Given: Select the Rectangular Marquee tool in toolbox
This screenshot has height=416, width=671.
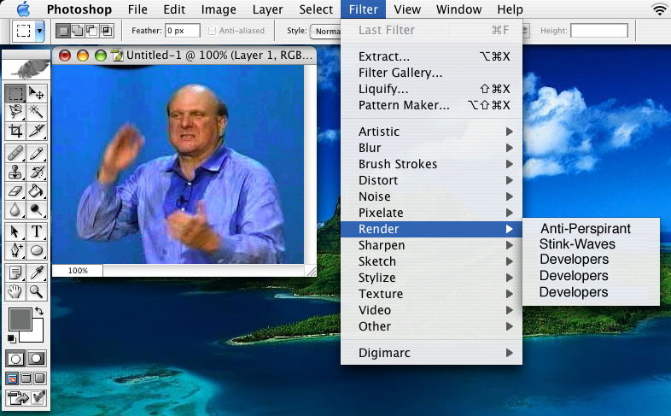Looking at the screenshot, I should (15, 93).
